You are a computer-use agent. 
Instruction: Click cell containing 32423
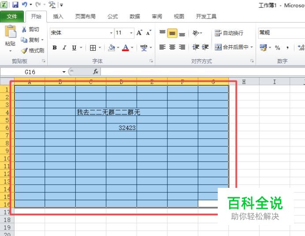(121, 128)
